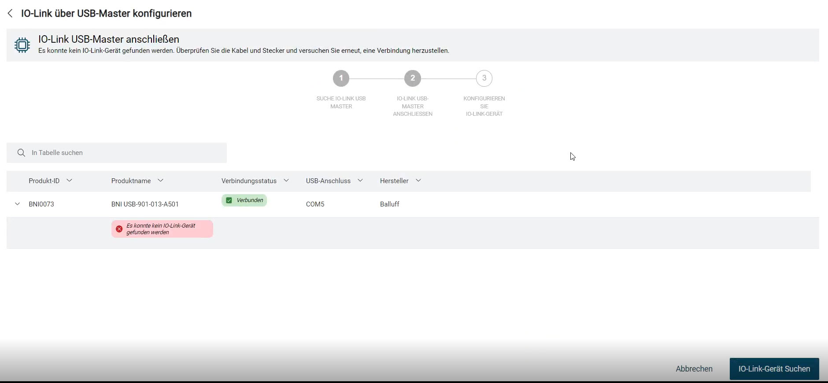Open the Hersteller column dropdown arrow

coord(418,180)
